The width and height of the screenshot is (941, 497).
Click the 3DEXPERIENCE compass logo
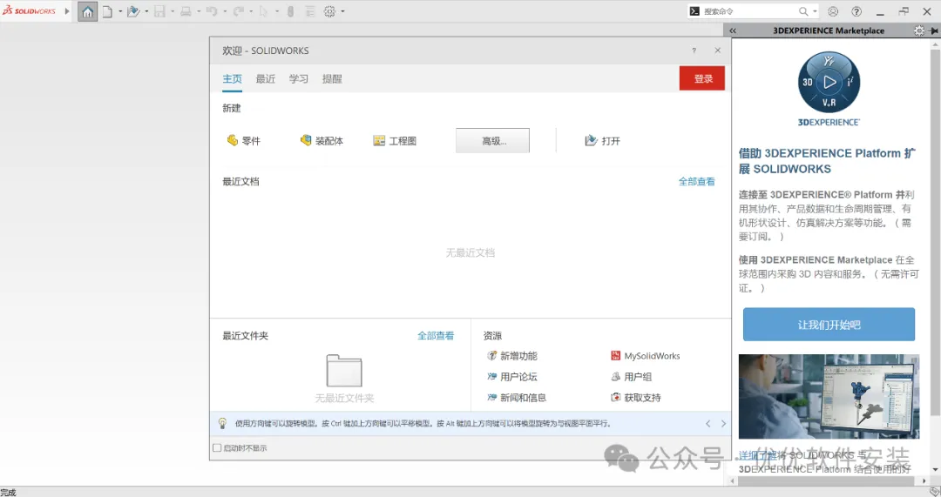(829, 83)
